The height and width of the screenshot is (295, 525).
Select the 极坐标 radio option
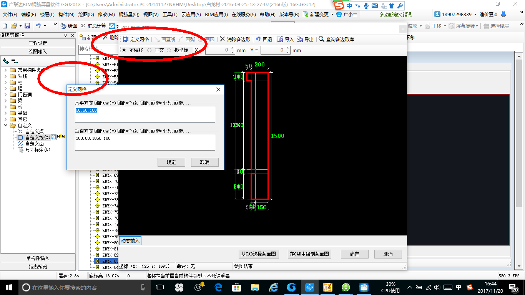pyautogui.click(x=178, y=50)
